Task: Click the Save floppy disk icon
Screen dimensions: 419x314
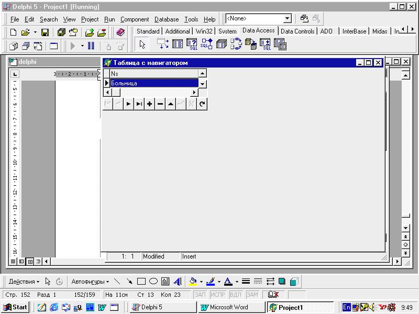Action: pyautogui.click(x=45, y=32)
